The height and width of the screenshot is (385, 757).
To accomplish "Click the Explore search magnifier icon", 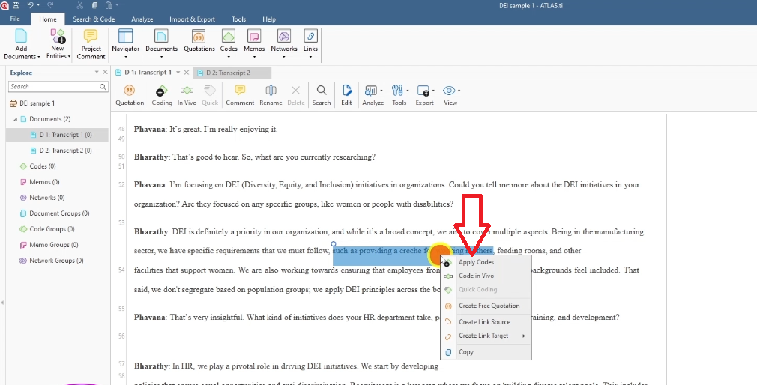I will pyautogui.click(x=103, y=87).
